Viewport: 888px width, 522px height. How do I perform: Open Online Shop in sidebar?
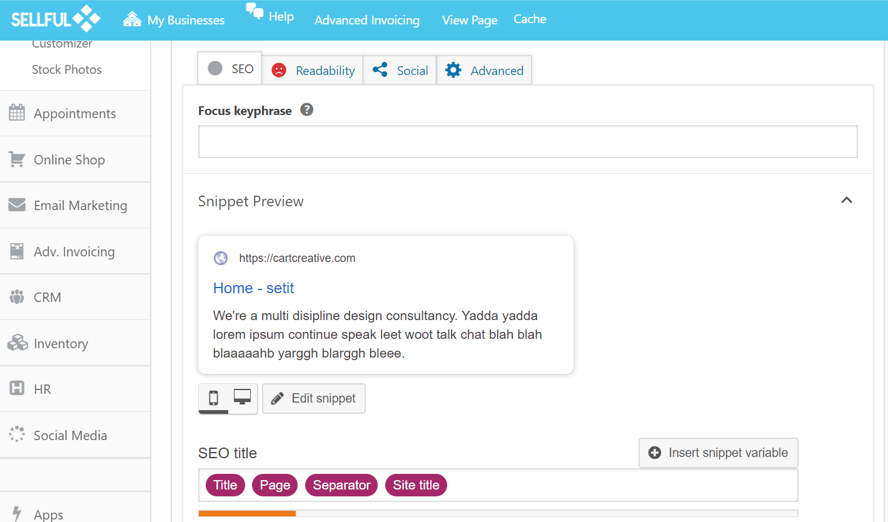[75, 159]
